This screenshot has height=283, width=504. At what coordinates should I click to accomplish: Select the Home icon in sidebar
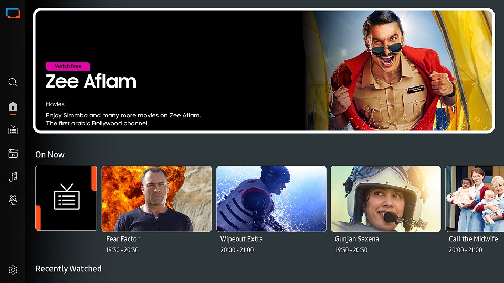coord(13,107)
